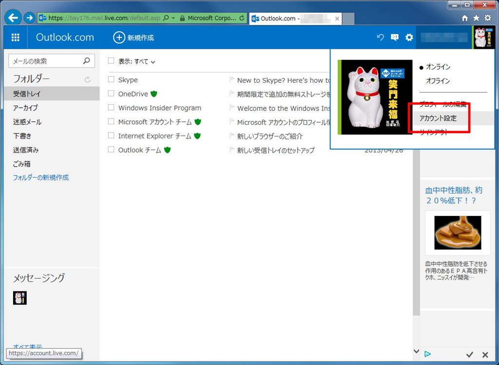Click the browser back arrow button
The image size is (499, 365).
tap(13, 18)
